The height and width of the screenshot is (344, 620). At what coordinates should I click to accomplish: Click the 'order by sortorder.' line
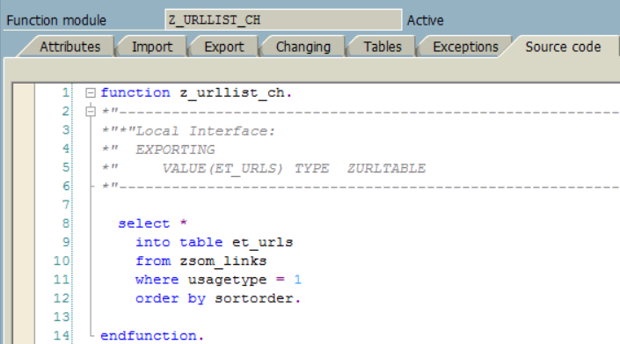tap(218, 298)
